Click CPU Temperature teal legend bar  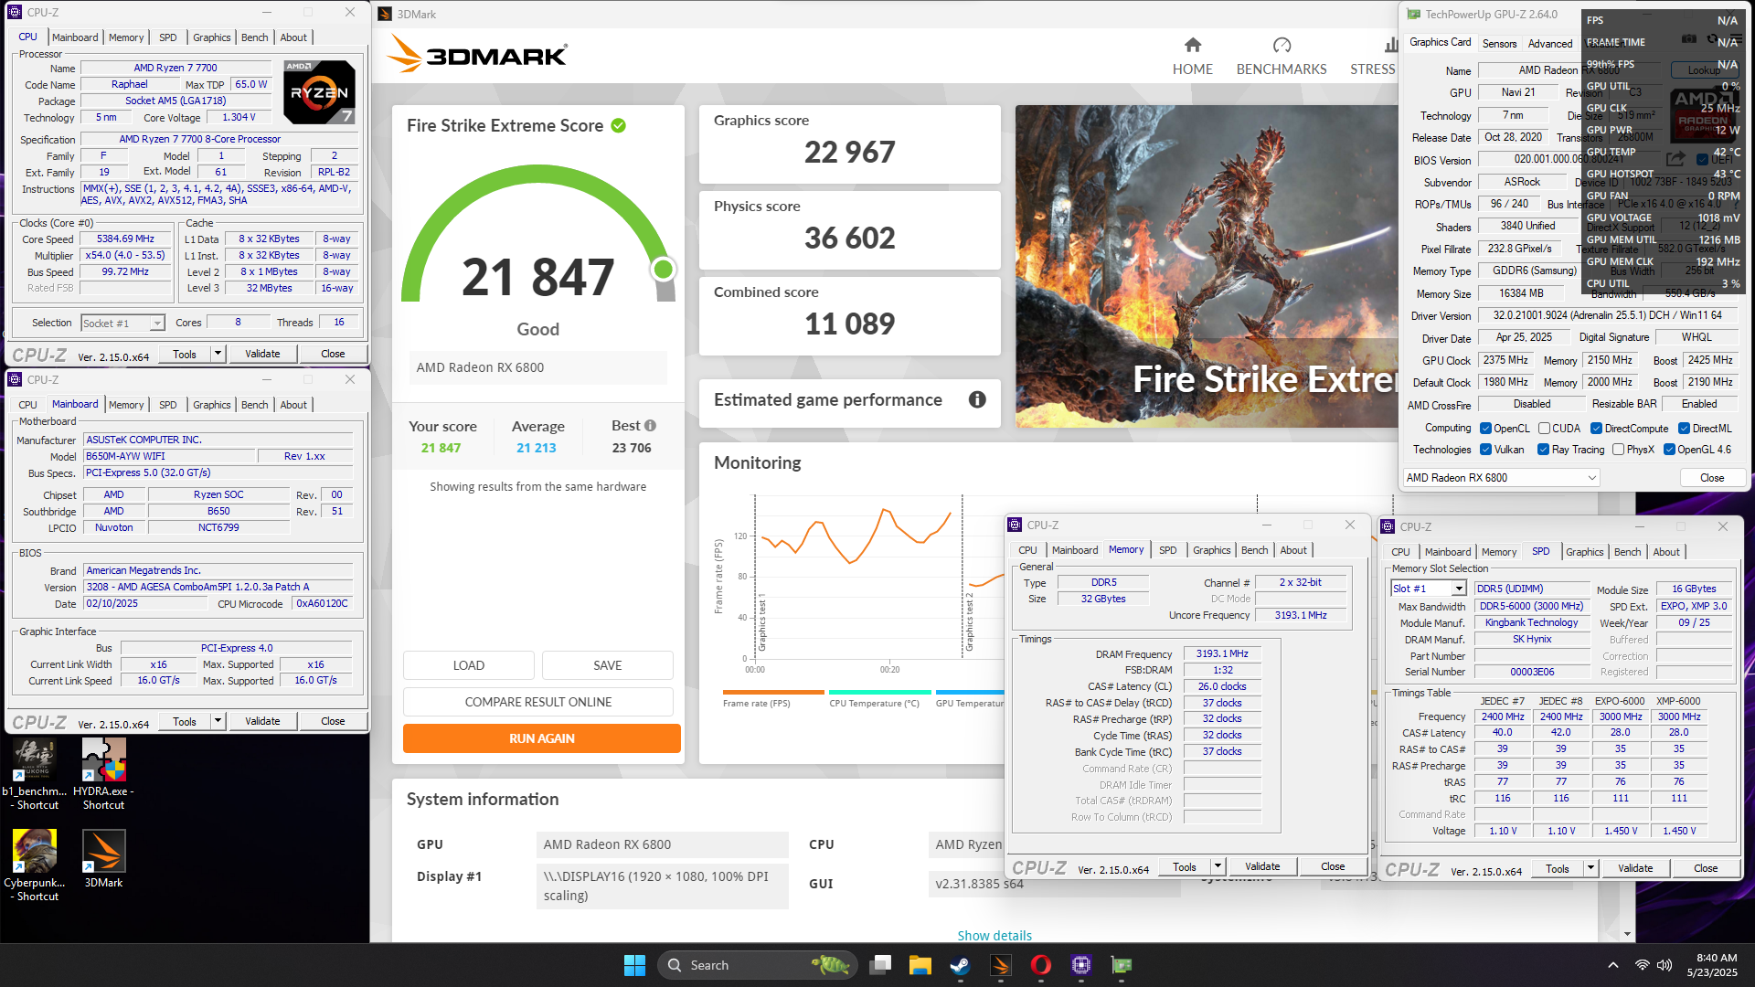point(879,692)
